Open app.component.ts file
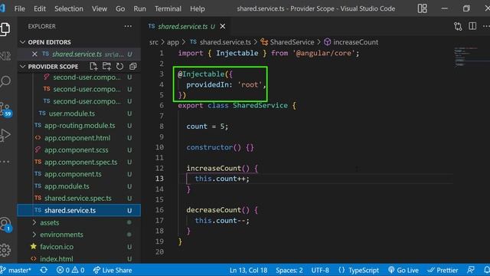 (x=73, y=174)
